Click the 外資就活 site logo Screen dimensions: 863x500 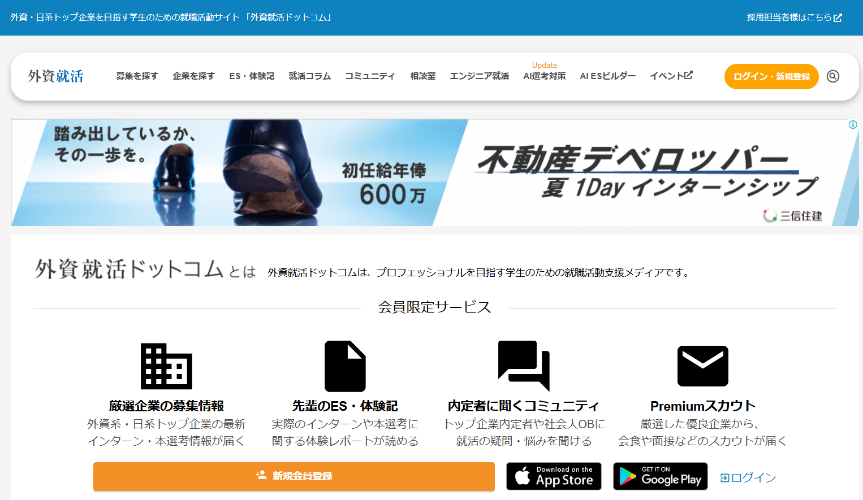tap(56, 76)
